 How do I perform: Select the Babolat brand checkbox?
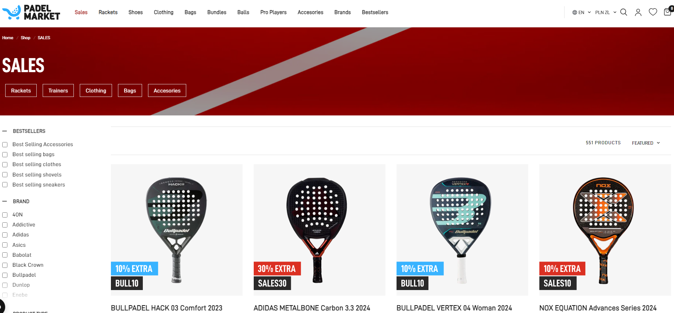pos(5,255)
